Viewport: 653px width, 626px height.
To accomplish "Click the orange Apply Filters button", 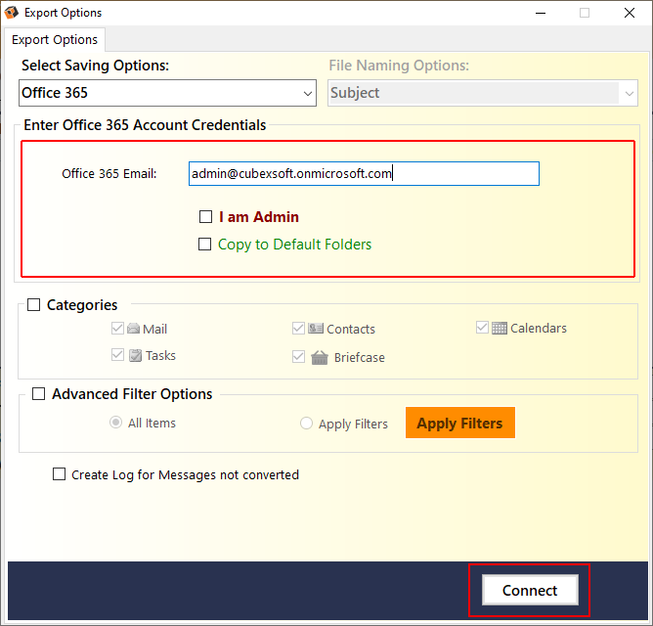I will tap(460, 423).
